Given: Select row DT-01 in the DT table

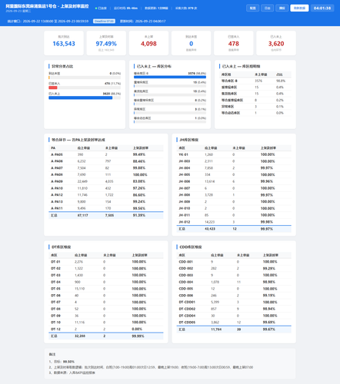Looking at the screenshot, I should [x=106, y=262].
